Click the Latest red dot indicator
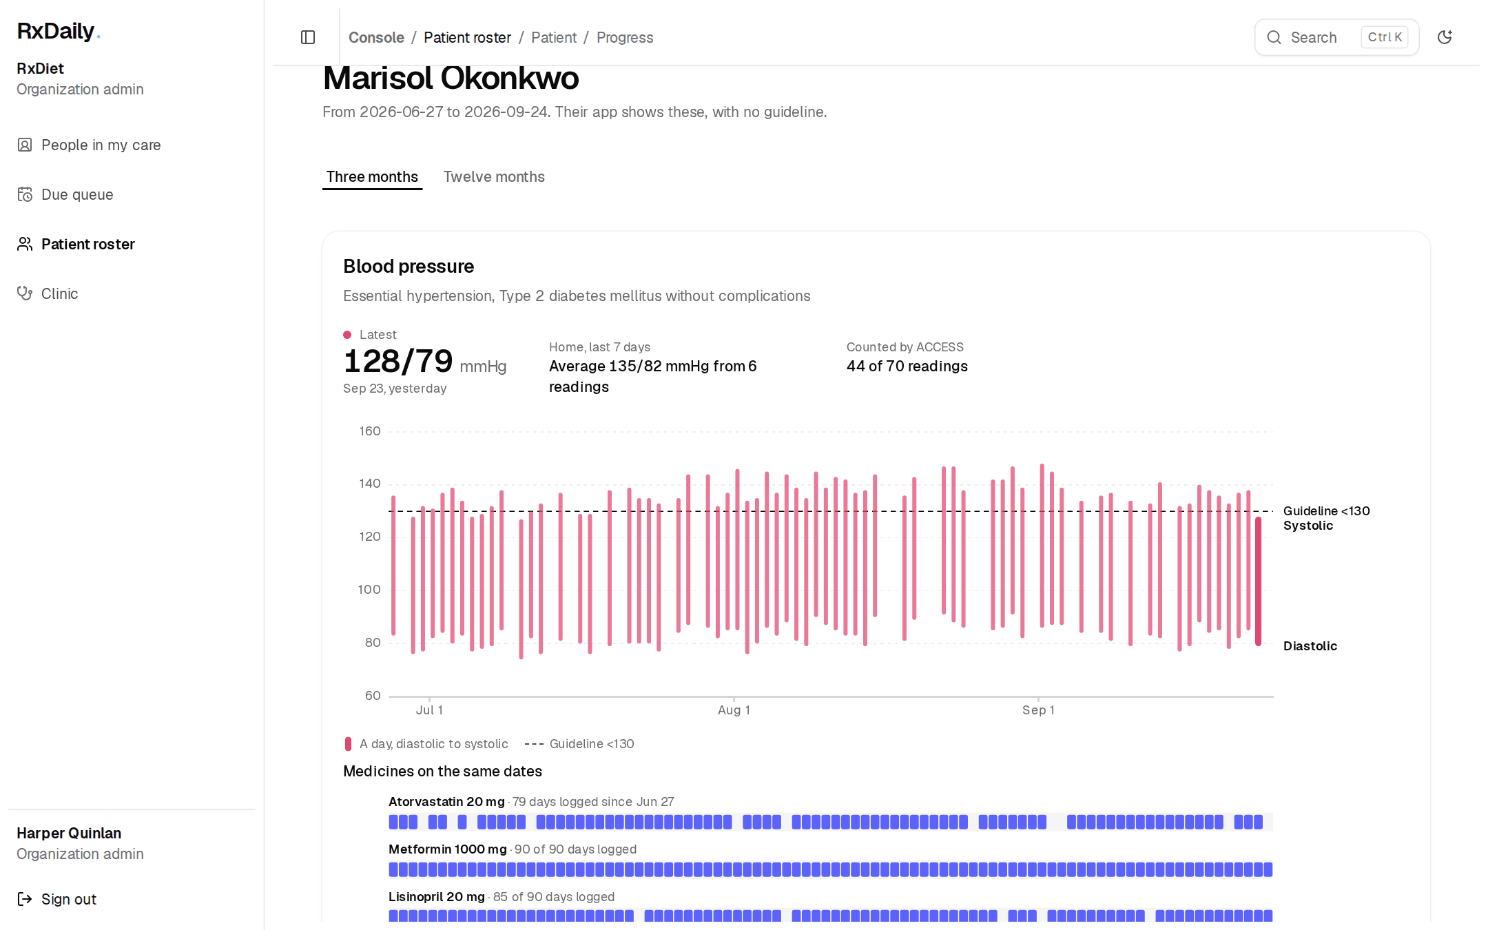Viewport: 1488px width, 930px height. coord(347,335)
